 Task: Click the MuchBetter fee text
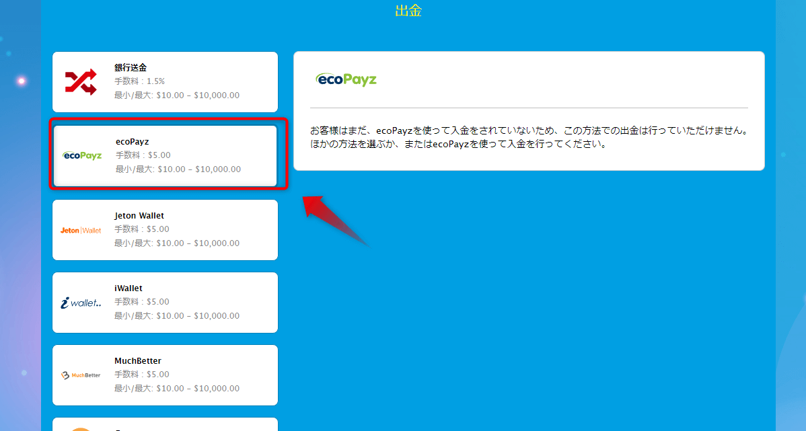141,374
